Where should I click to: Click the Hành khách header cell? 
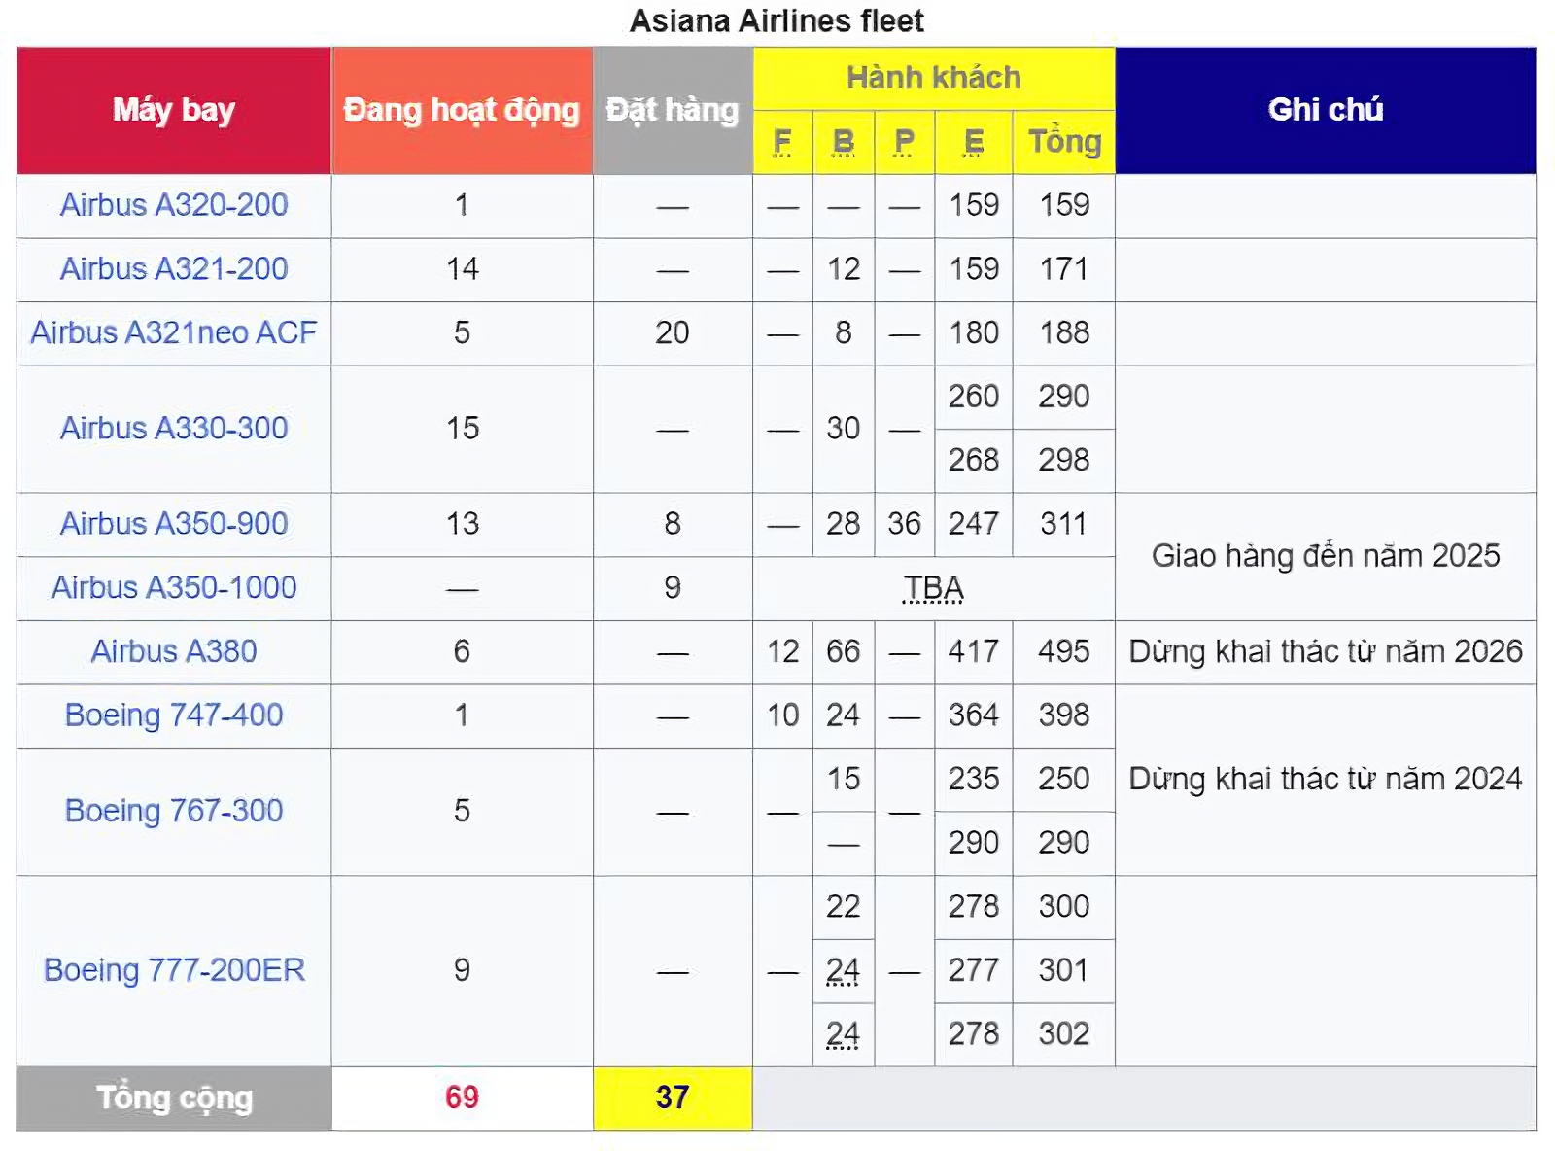pyautogui.click(x=933, y=78)
